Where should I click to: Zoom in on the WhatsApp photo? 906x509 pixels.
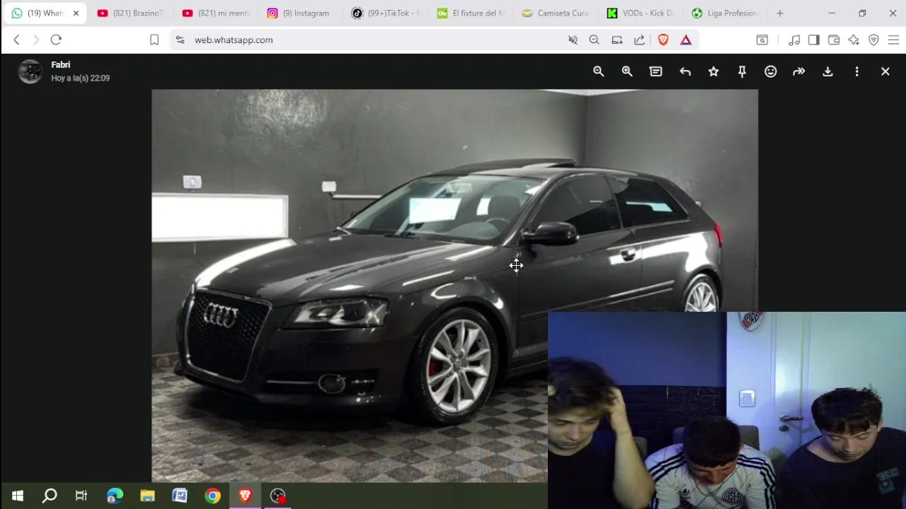pos(627,71)
